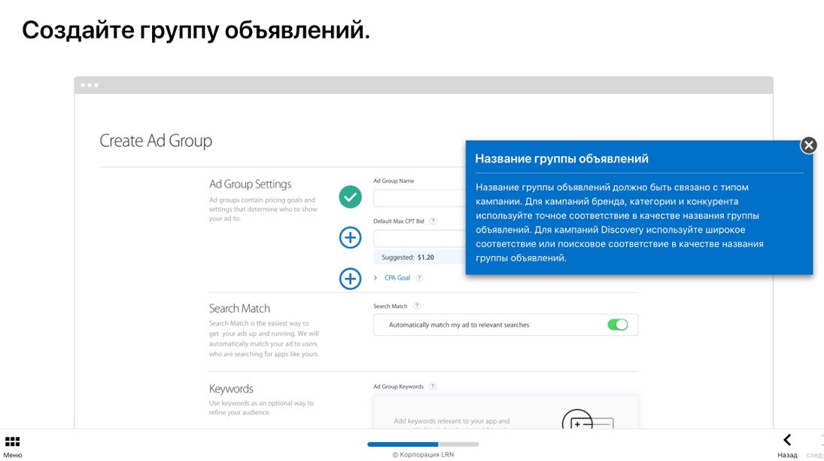Disable automatic matching of ads to relevant searches
The height and width of the screenshot is (461, 824).
[x=619, y=324]
